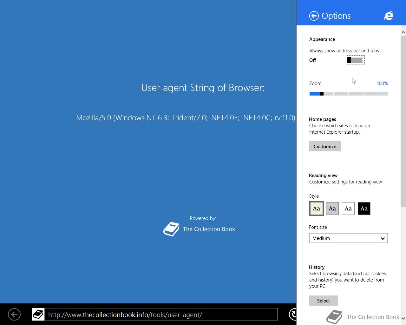
Task: Open Customize for home pages
Action: tap(325, 146)
